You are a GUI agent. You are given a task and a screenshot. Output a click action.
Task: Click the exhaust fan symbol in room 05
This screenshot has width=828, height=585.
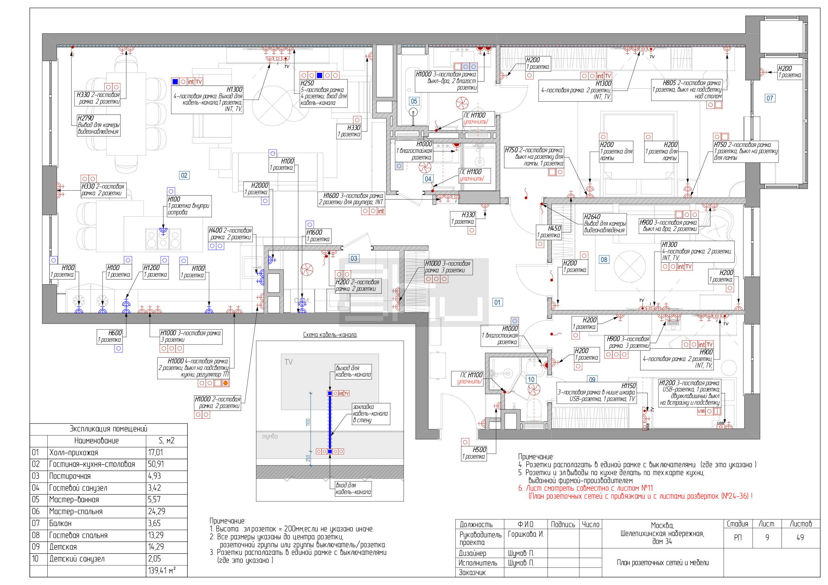pyautogui.click(x=462, y=103)
